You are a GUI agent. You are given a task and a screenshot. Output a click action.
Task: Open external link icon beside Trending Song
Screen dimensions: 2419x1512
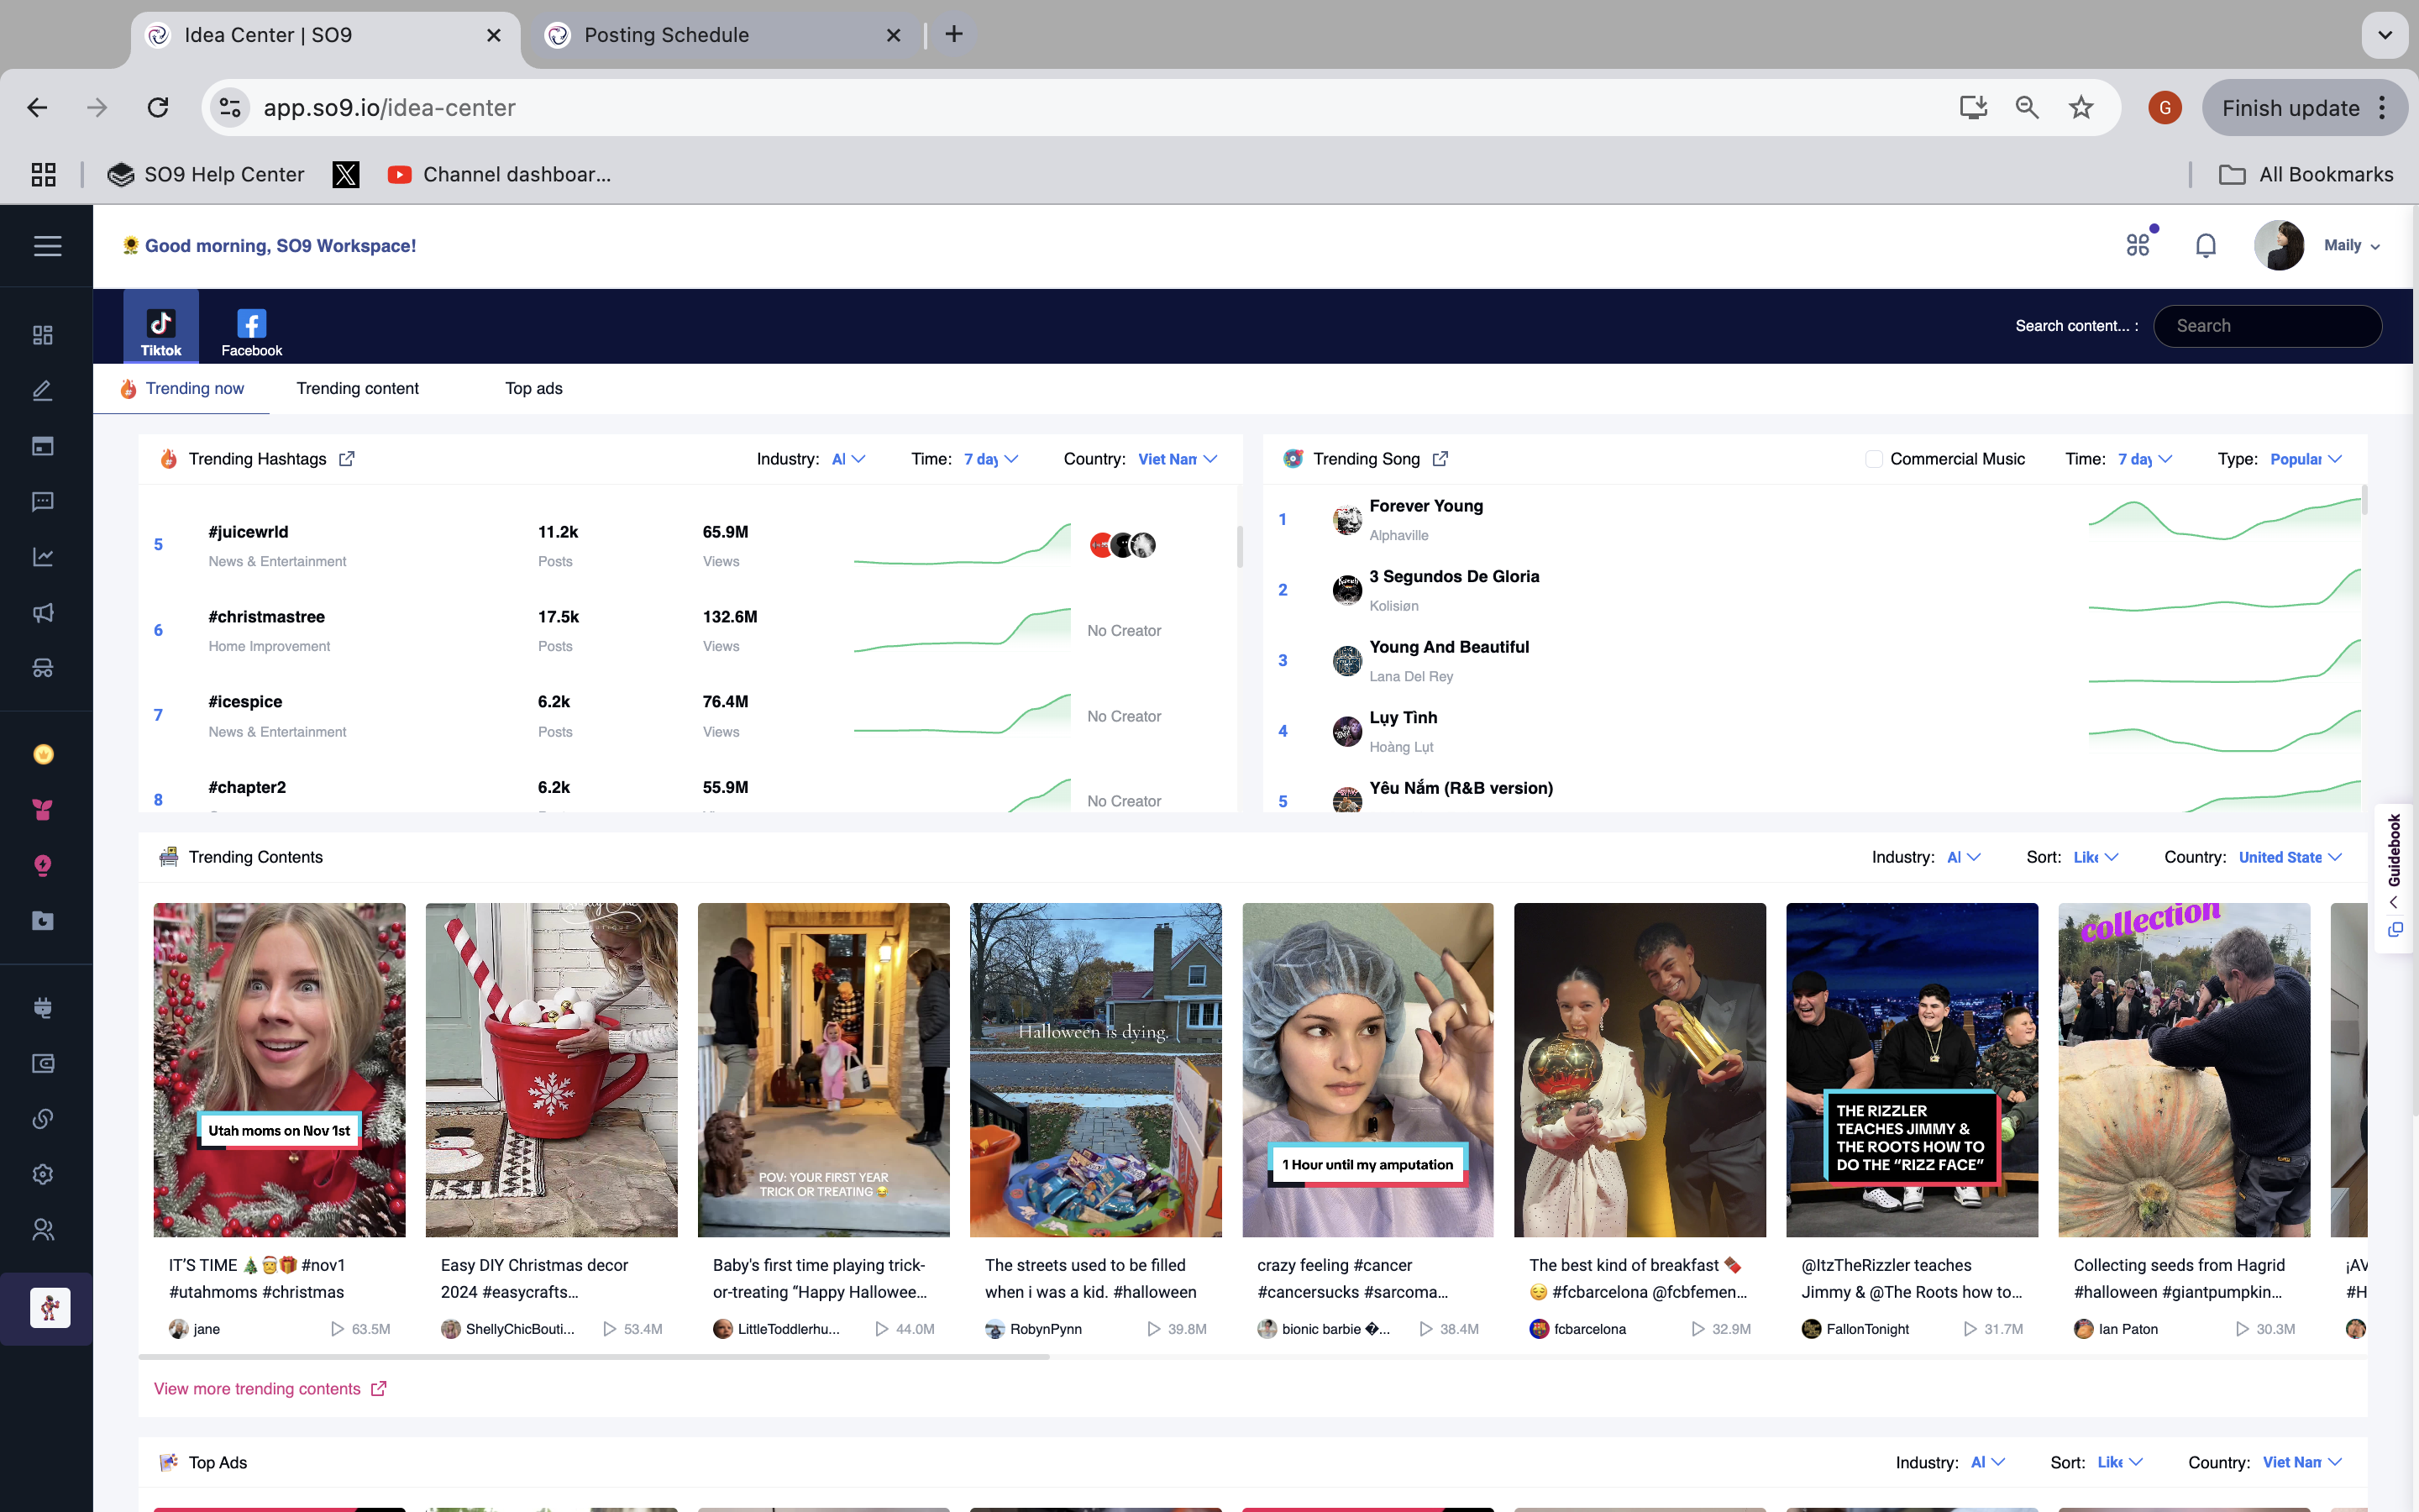[x=1440, y=459]
